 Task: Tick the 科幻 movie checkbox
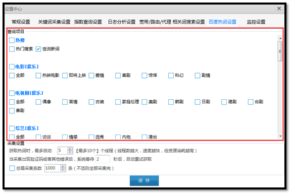pos(171,76)
